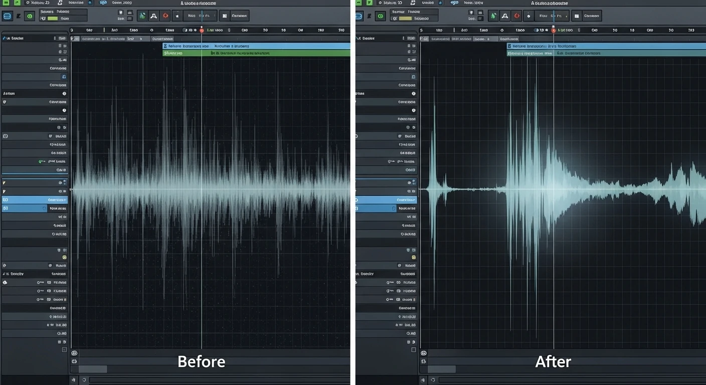Select the blue clip header on Before timeline

pyautogui.click(x=256, y=46)
